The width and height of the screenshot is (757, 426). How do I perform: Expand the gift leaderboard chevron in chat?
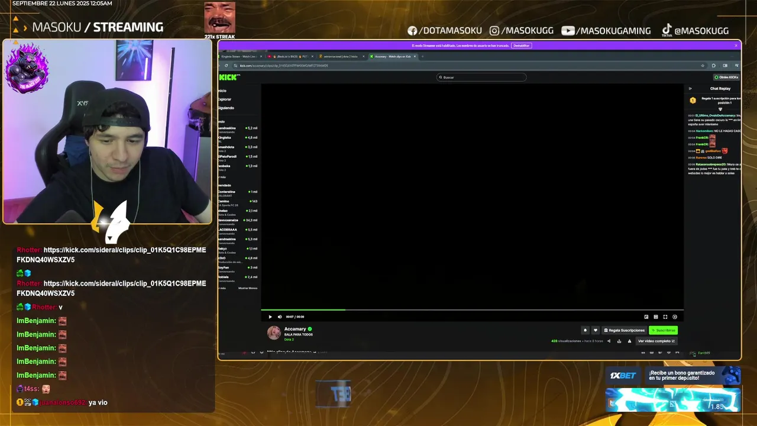click(720, 109)
